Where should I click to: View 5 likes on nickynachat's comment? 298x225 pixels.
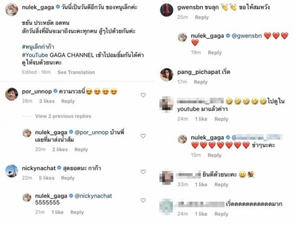click(x=47, y=178)
